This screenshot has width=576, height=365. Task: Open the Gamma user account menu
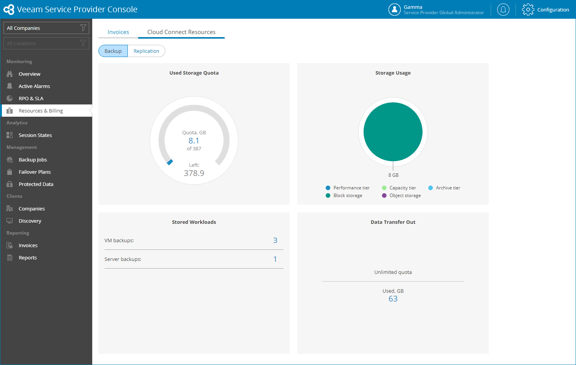(x=436, y=10)
